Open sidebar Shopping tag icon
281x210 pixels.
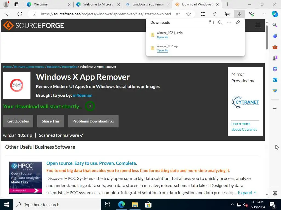pos(275,36)
